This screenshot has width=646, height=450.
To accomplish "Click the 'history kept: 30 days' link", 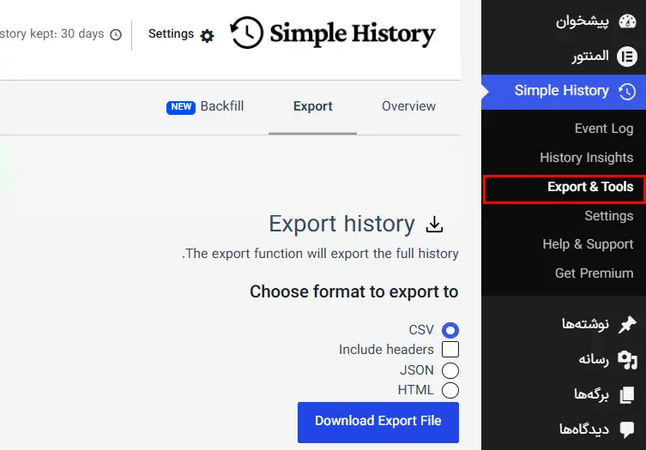I will 52,33.
